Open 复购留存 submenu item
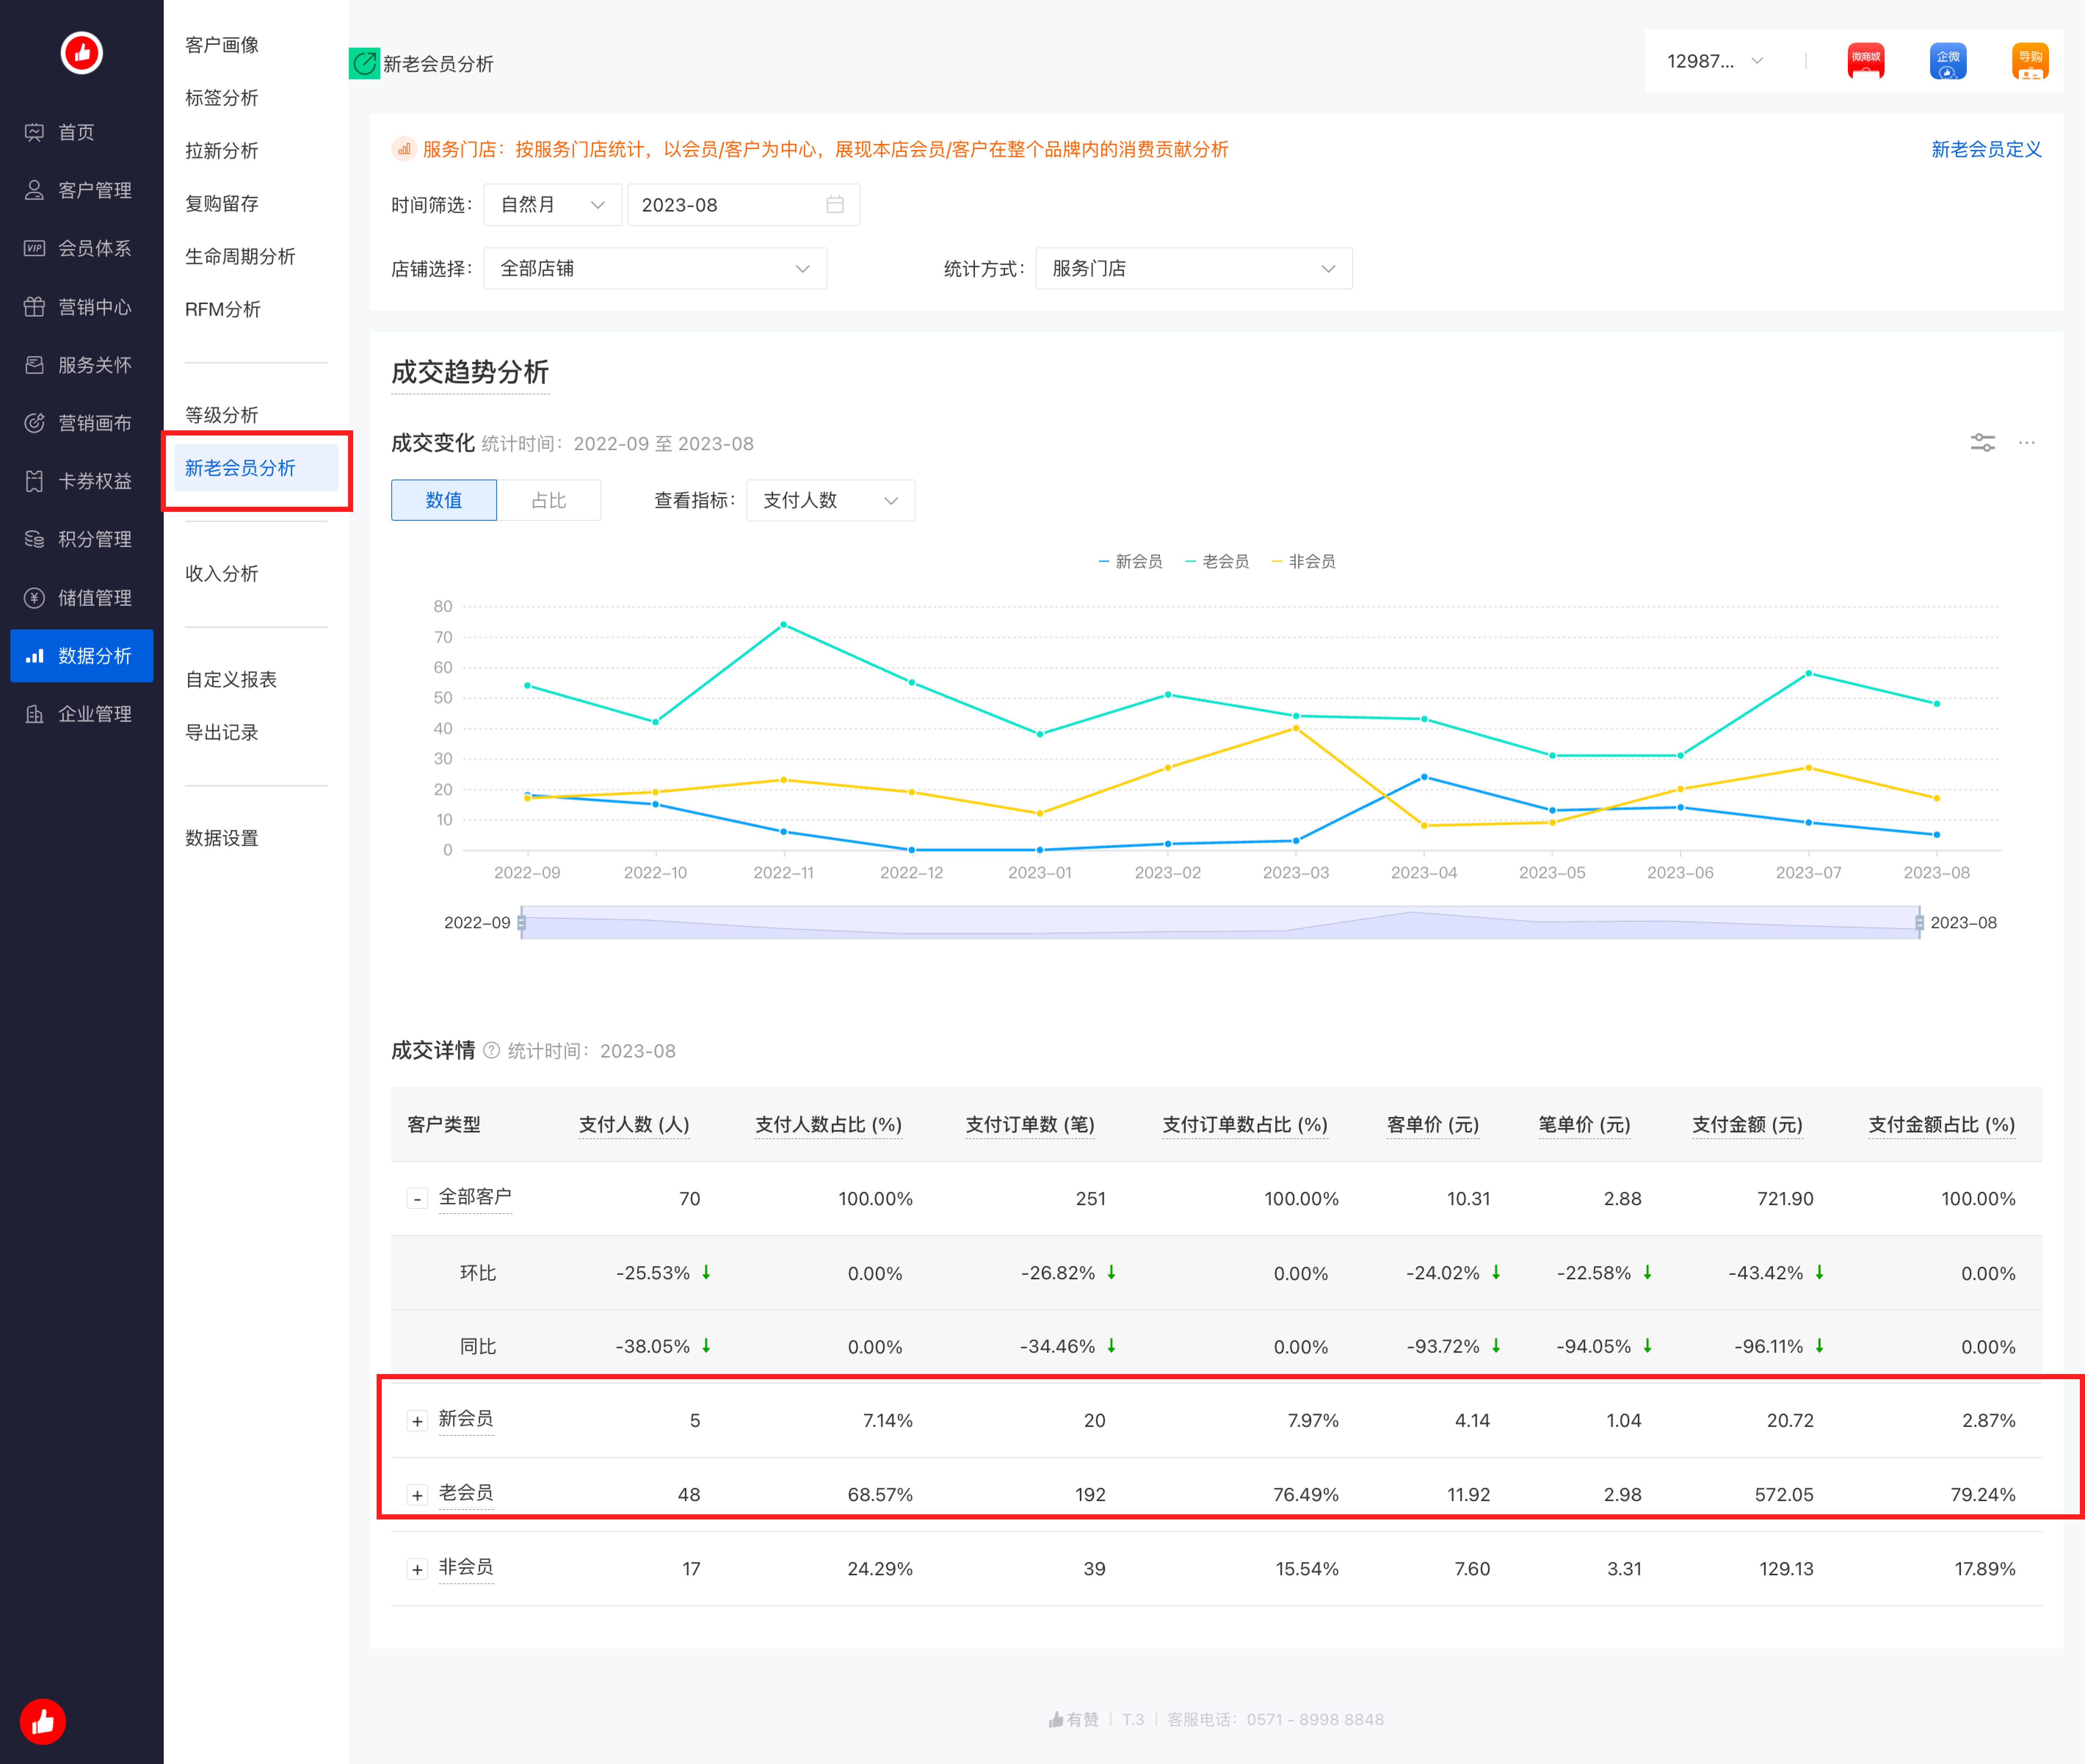Image resolution: width=2085 pixels, height=1764 pixels. [222, 204]
